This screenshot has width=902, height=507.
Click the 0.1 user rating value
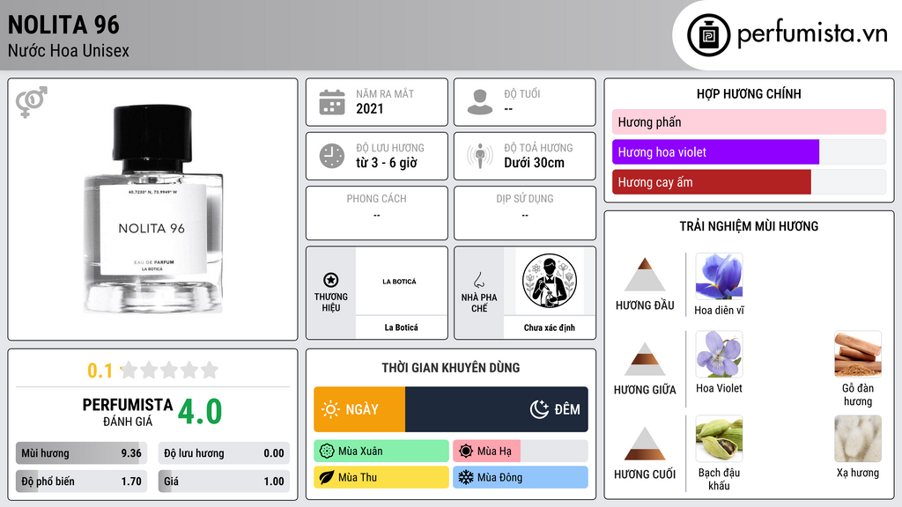[x=100, y=371]
